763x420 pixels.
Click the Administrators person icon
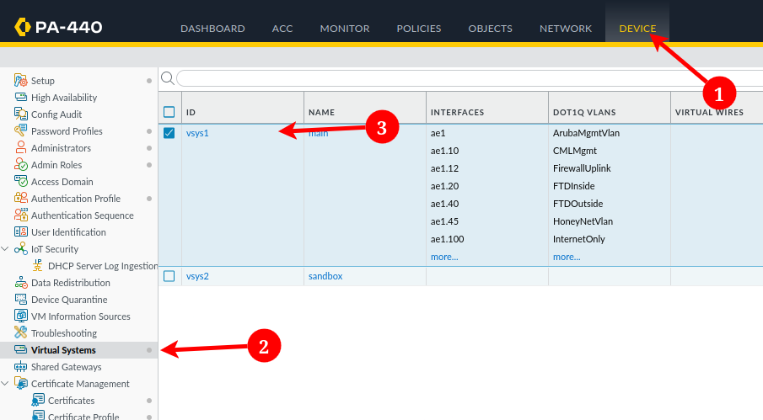pyautogui.click(x=22, y=148)
